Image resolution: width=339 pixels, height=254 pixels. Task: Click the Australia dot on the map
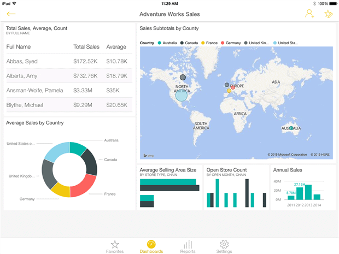(291, 128)
